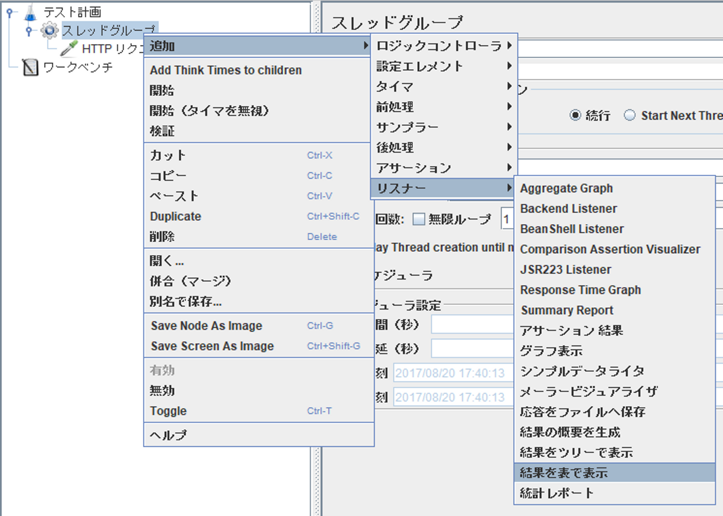This screenshot has width=723, height=516.
Task: Choose Summary Report from listener list
Action: 615,310
